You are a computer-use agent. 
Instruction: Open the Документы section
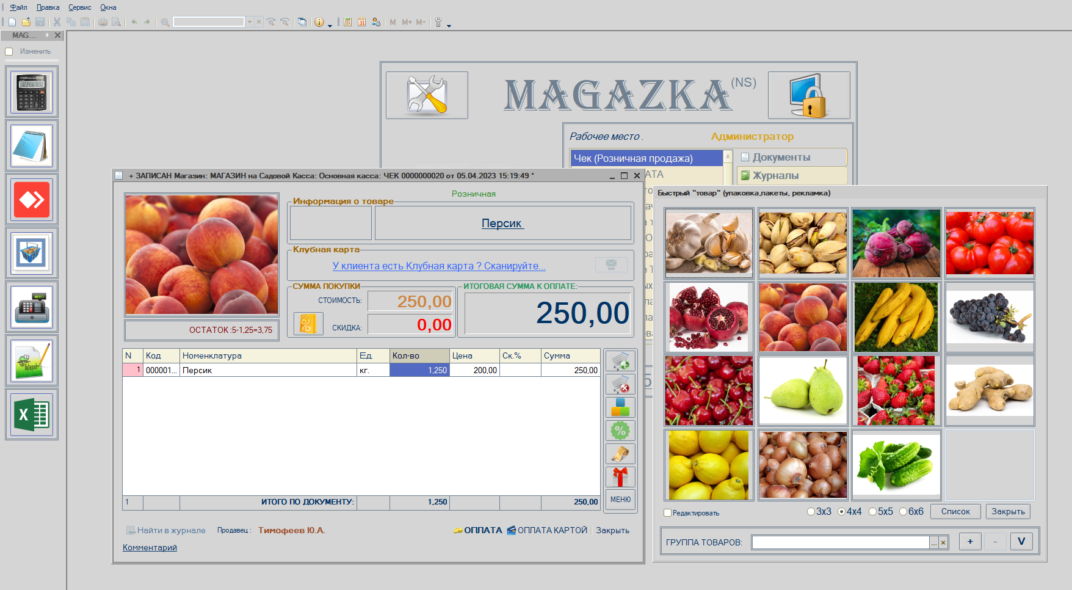pyautogui.click(x=792, y=157)
